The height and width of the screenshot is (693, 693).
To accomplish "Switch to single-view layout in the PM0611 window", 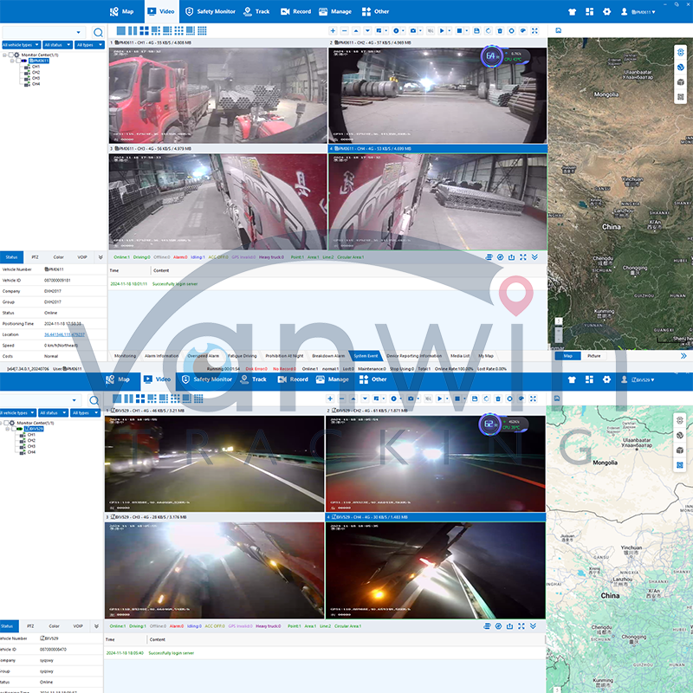I will pyautogui.click(x=120, y=30).
